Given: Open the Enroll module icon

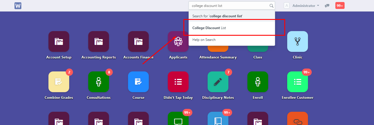Looking at the screenshot, I should pyautogui.click(x=258, y=82).
